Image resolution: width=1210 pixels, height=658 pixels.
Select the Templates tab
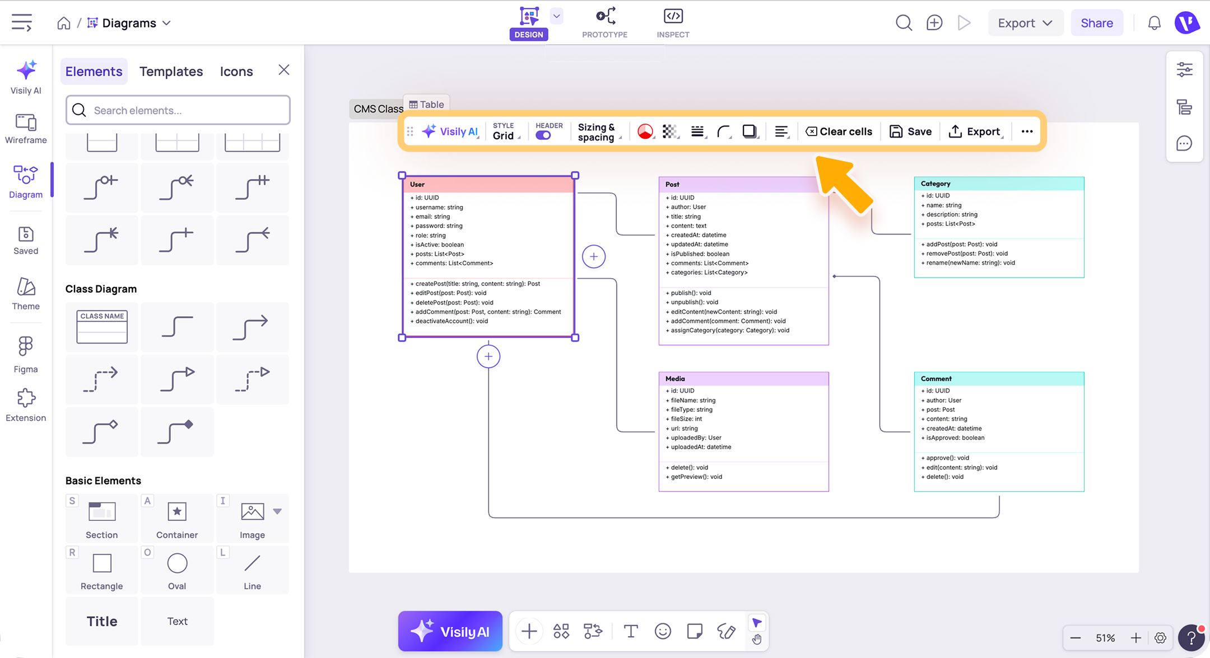pos(171,72)
